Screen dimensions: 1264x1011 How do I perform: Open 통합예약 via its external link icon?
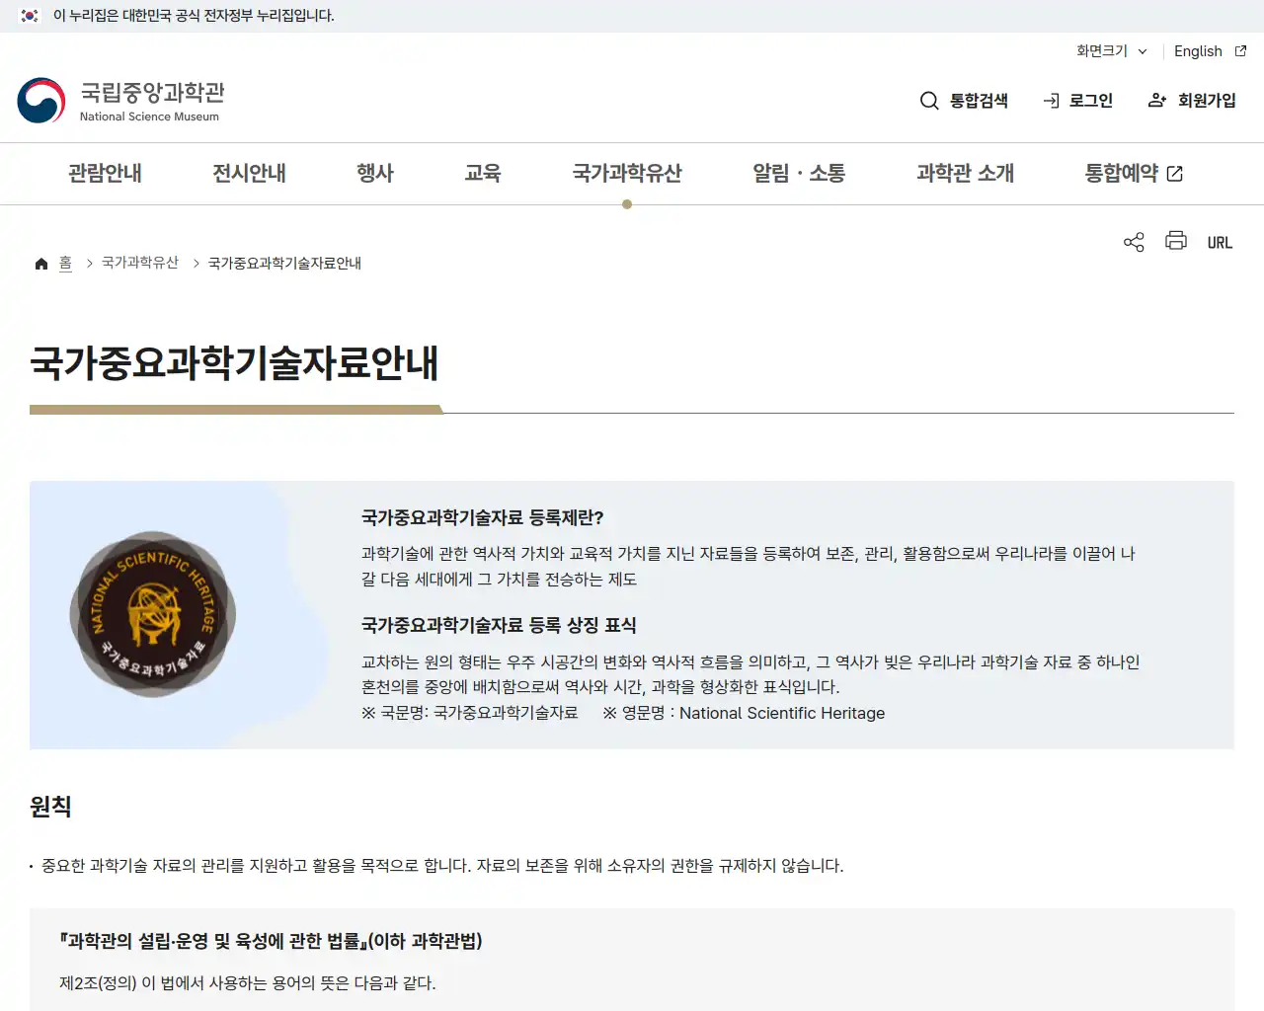click(x=1174, y=172)
